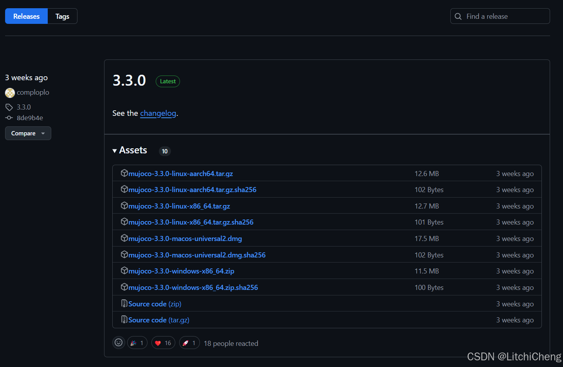The height and width of the screenshot is (367, 563).
Task: Toggle the heart reaction with 16
Action: click(163, 343)
